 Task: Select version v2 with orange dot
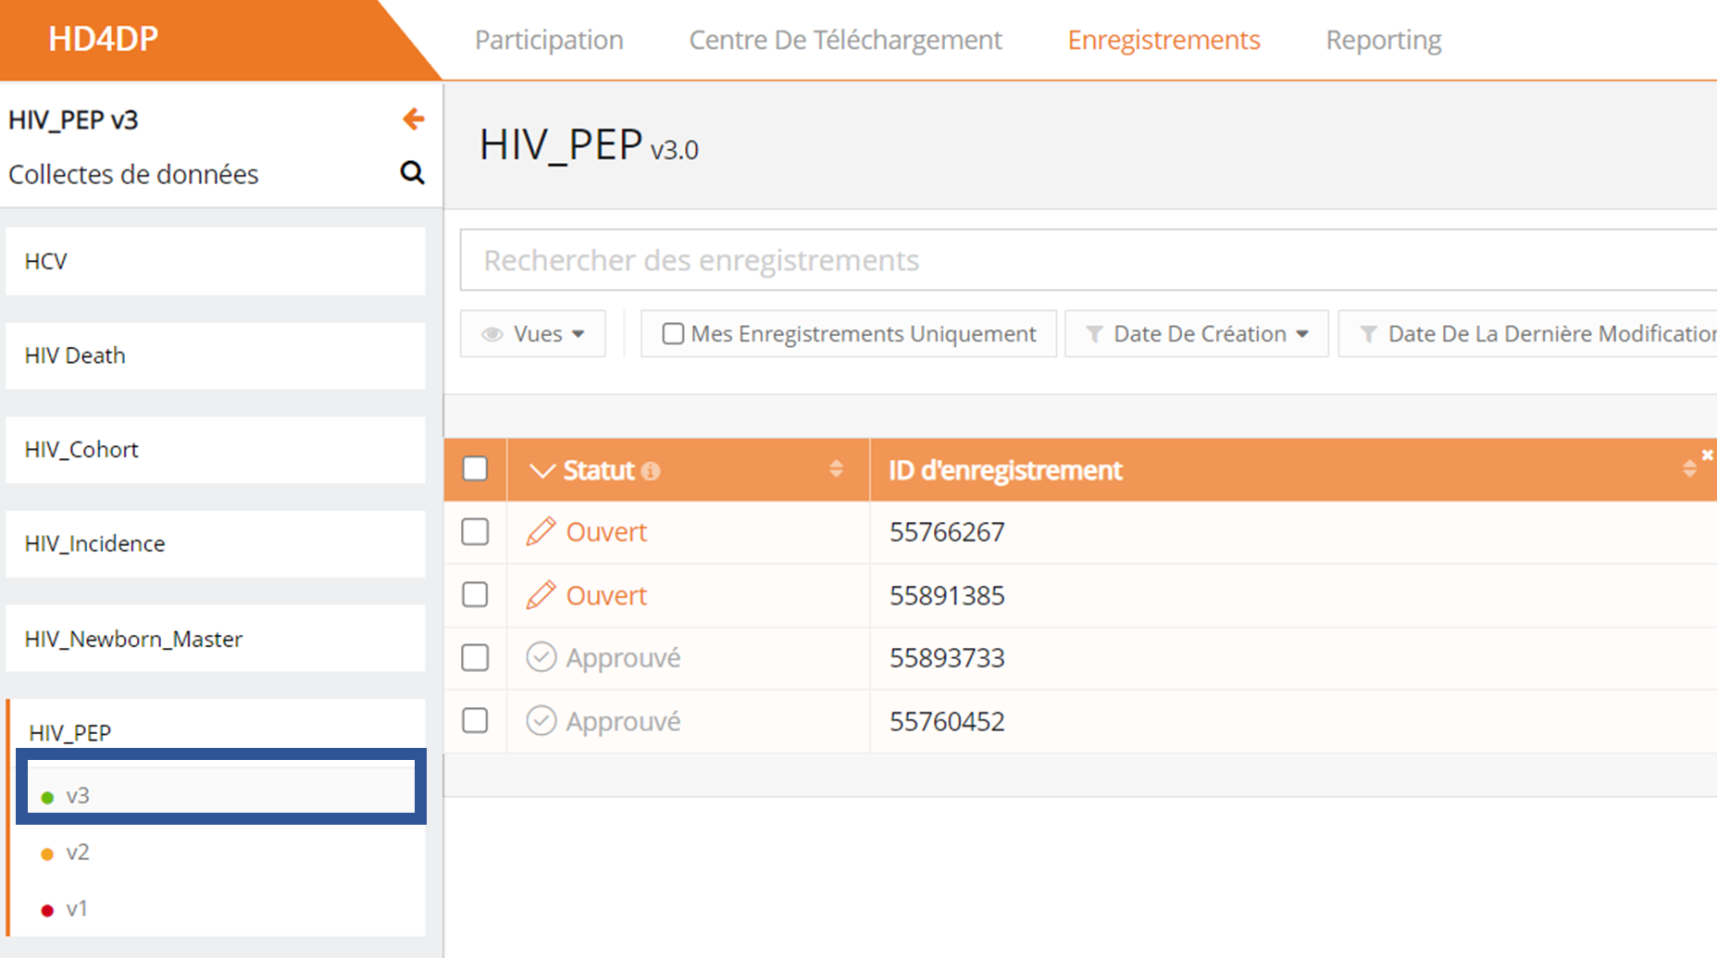coord(77,852)
